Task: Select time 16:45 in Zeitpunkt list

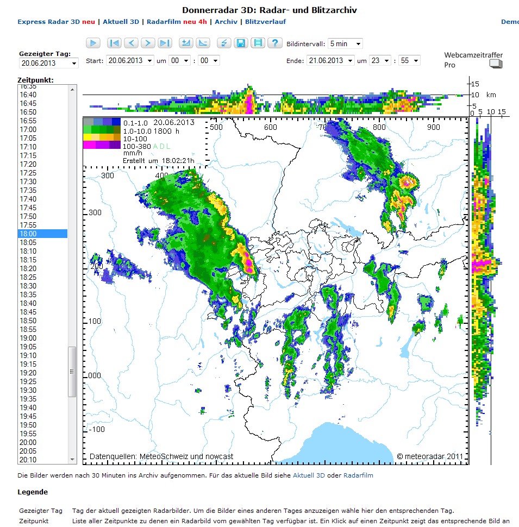Action: pos(43,104)
